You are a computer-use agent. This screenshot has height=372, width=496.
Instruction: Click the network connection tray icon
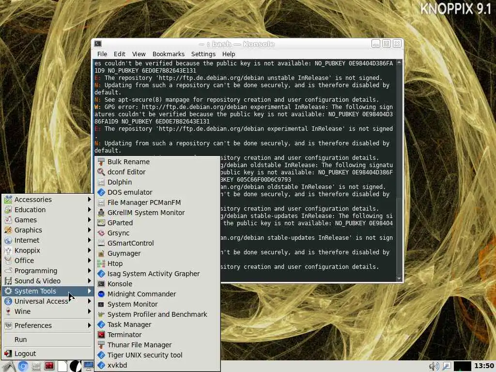coord(446,366)
